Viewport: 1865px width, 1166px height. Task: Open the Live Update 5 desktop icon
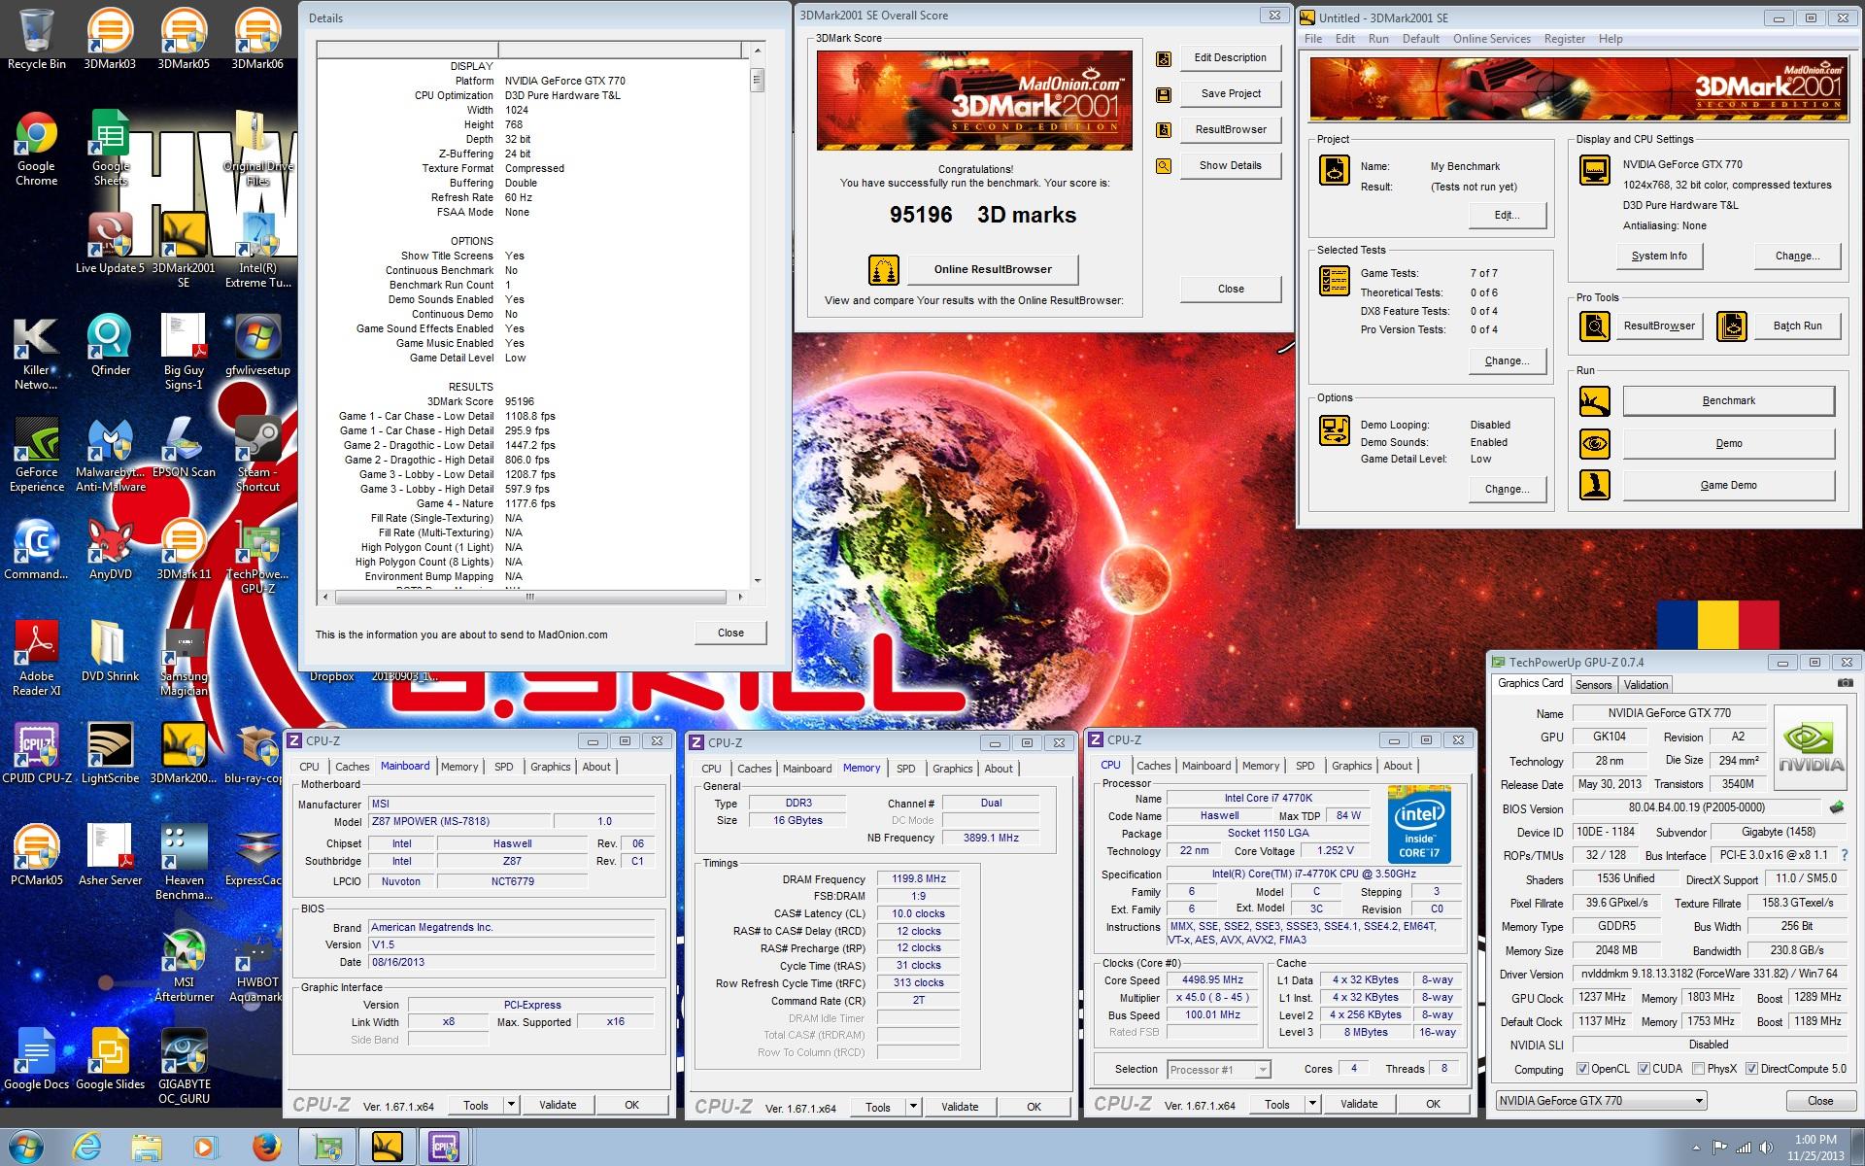[110, 244]
